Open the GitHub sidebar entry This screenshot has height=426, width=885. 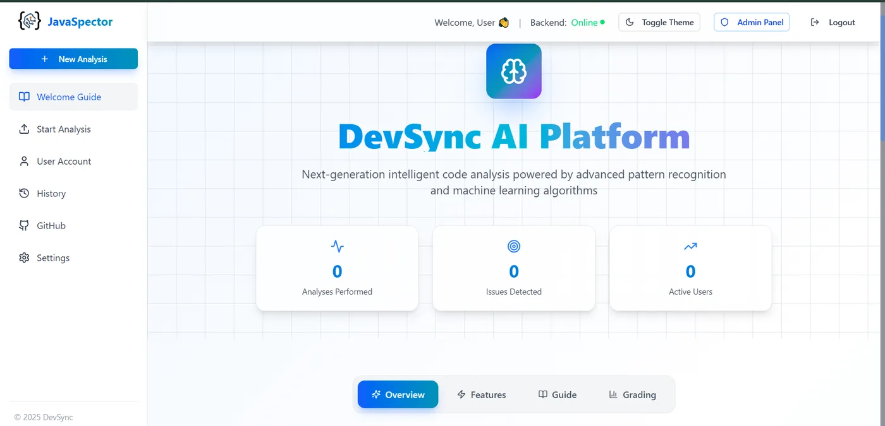(73, 225)
